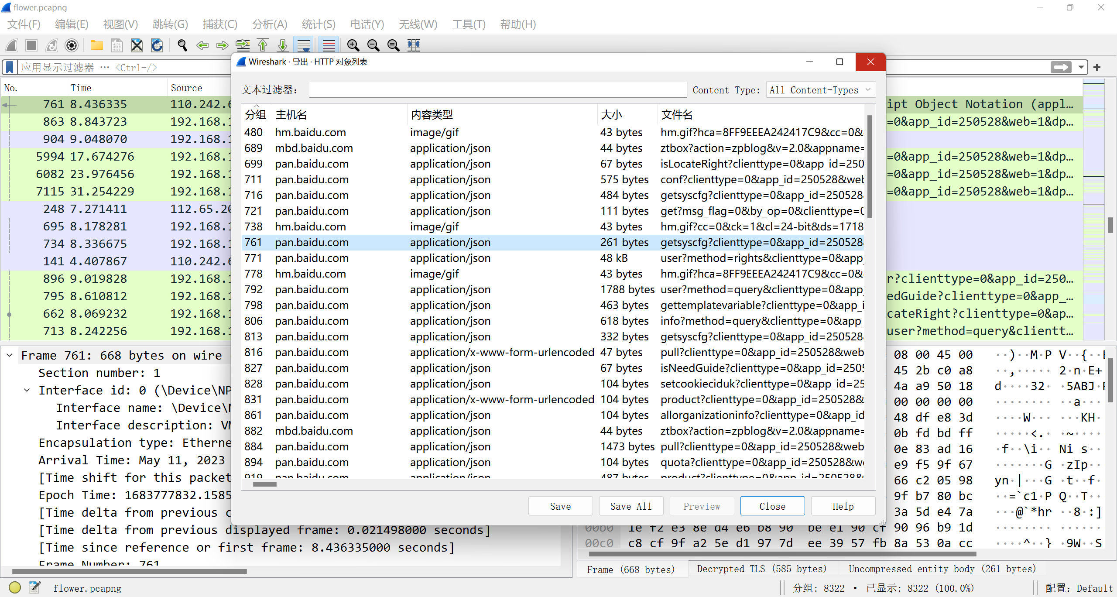Click the find packet magnifier icon
Viewport: 1117px width, 597px height.
[182, 45]
